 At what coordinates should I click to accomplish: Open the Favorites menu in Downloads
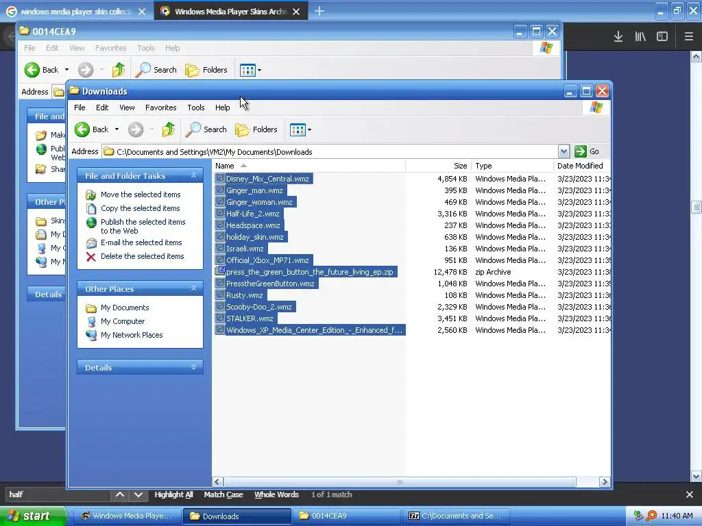[160, 108]
